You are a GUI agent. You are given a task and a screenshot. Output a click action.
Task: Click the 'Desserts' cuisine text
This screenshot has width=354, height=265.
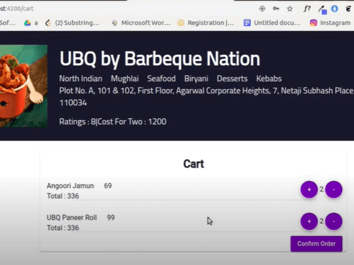pyautogui.click(x=232, y=79)
